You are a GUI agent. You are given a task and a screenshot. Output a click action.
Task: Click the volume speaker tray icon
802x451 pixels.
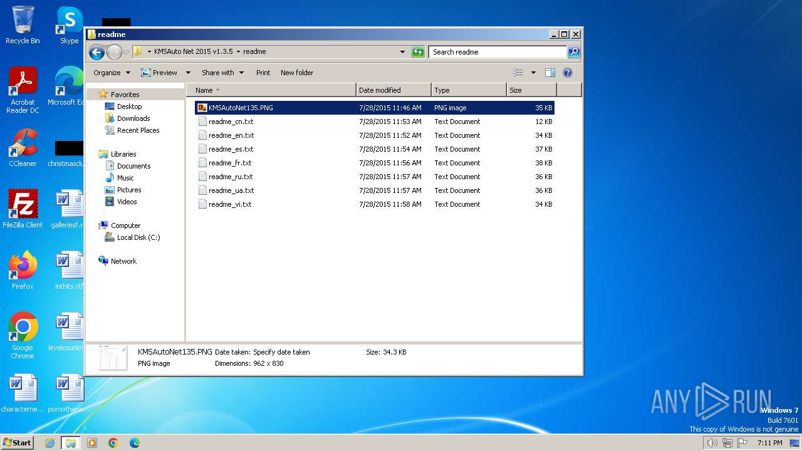pos(712,443)
